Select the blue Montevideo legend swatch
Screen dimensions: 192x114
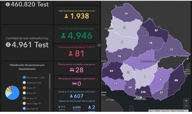pos(24,77)
